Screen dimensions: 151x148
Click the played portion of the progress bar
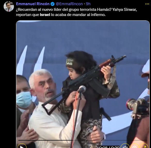point(45,140)
